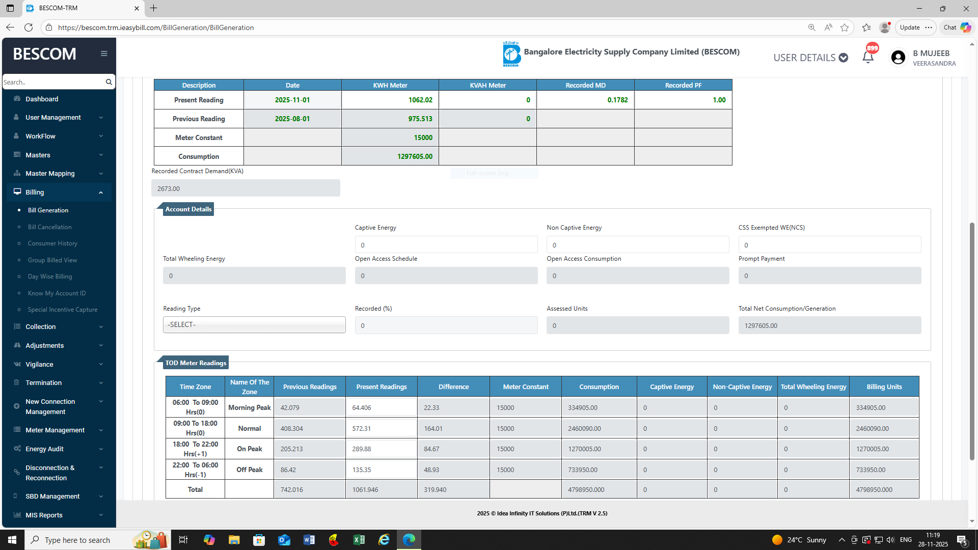Click the notification bell icon
Screen dimensions: 978x550
pos(868,57)
